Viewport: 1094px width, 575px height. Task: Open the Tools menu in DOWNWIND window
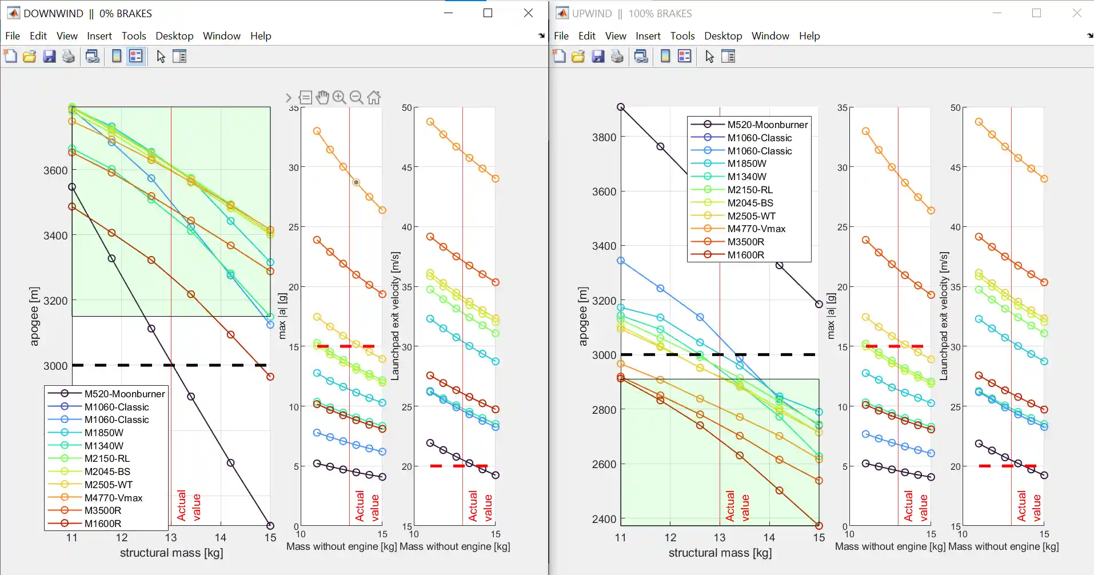pos(134,36)
